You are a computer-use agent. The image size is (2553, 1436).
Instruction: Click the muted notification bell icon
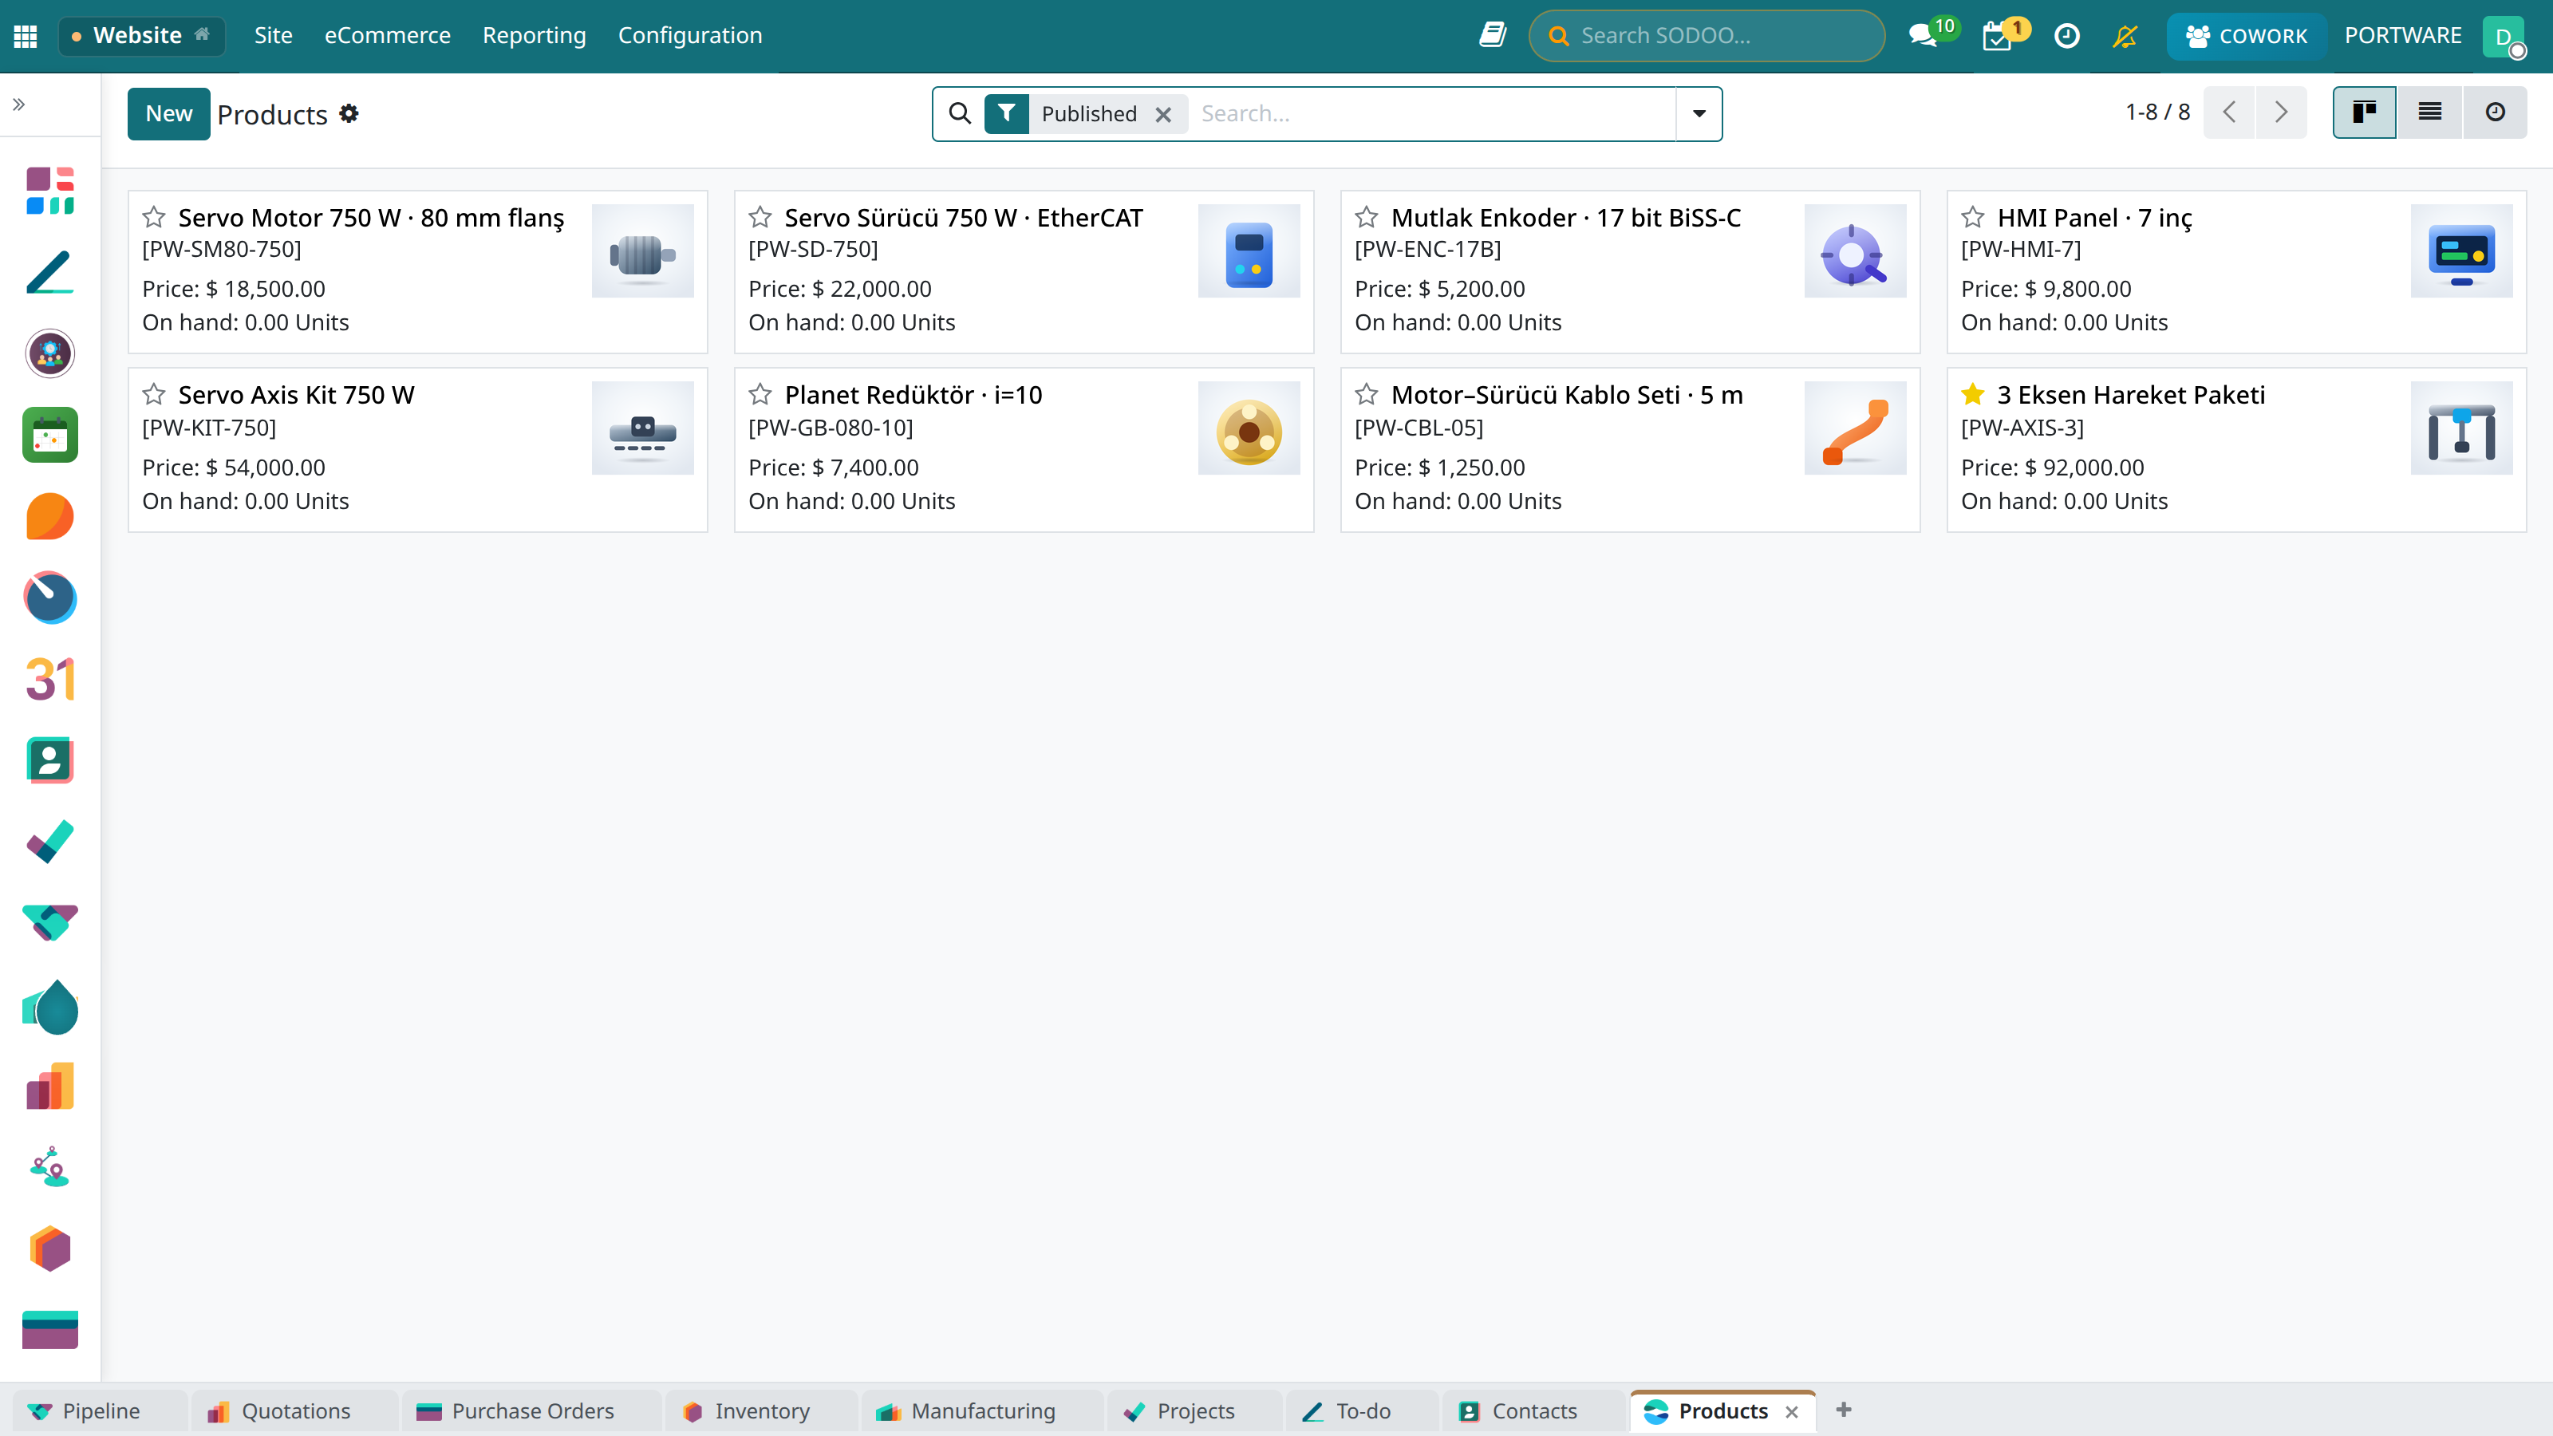[2125, 36]
